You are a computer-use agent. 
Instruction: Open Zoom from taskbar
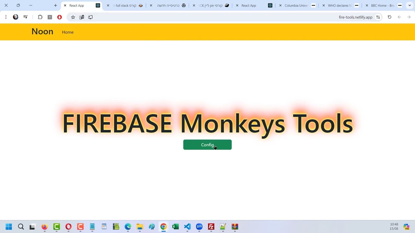(199, 227)
